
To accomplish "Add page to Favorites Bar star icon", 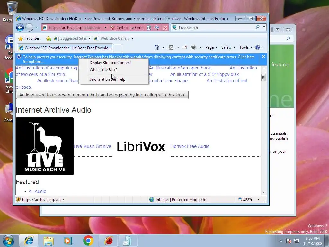I will click(49, 38).
